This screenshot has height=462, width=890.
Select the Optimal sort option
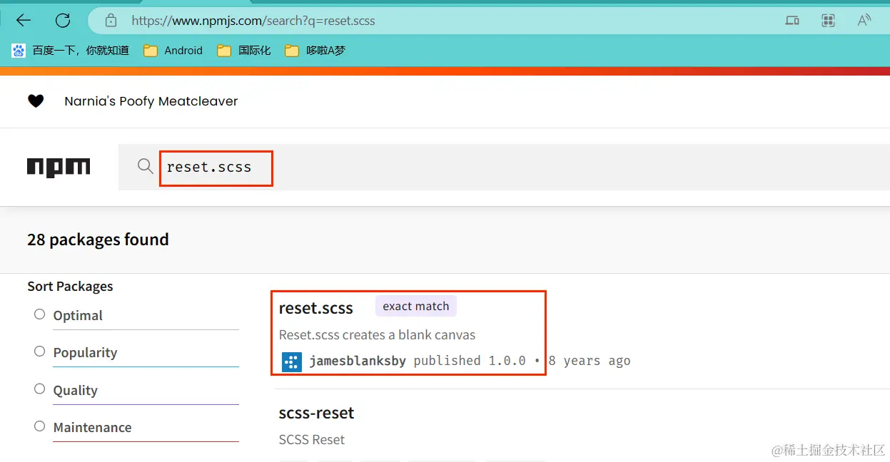(x=40, y=314)
